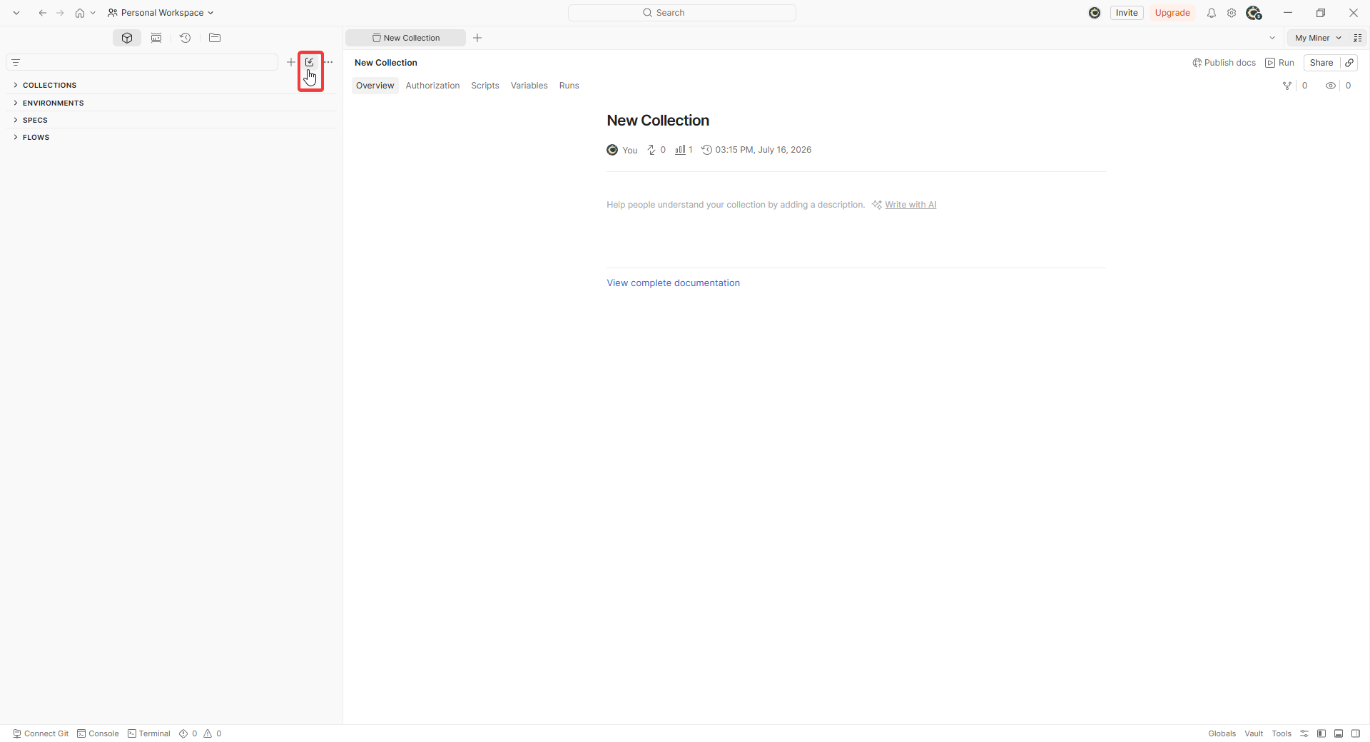Open the files folder sidebar icon
This screenshot has height=742, width=1370.
click(x=215, y=38)
